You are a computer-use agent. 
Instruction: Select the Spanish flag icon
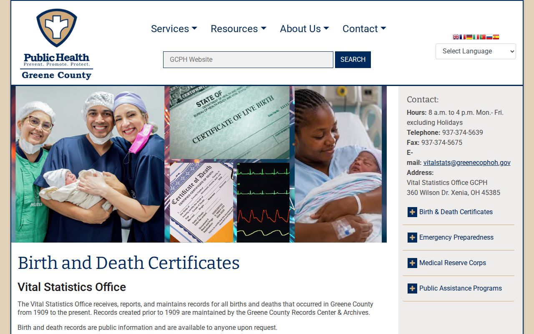(496, 37)
